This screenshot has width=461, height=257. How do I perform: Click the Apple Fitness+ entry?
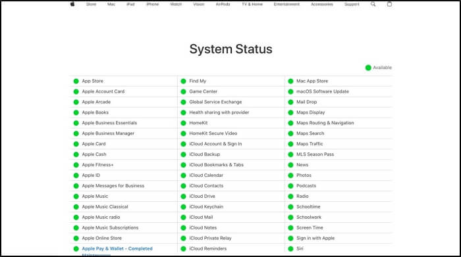tap(97, 165)
